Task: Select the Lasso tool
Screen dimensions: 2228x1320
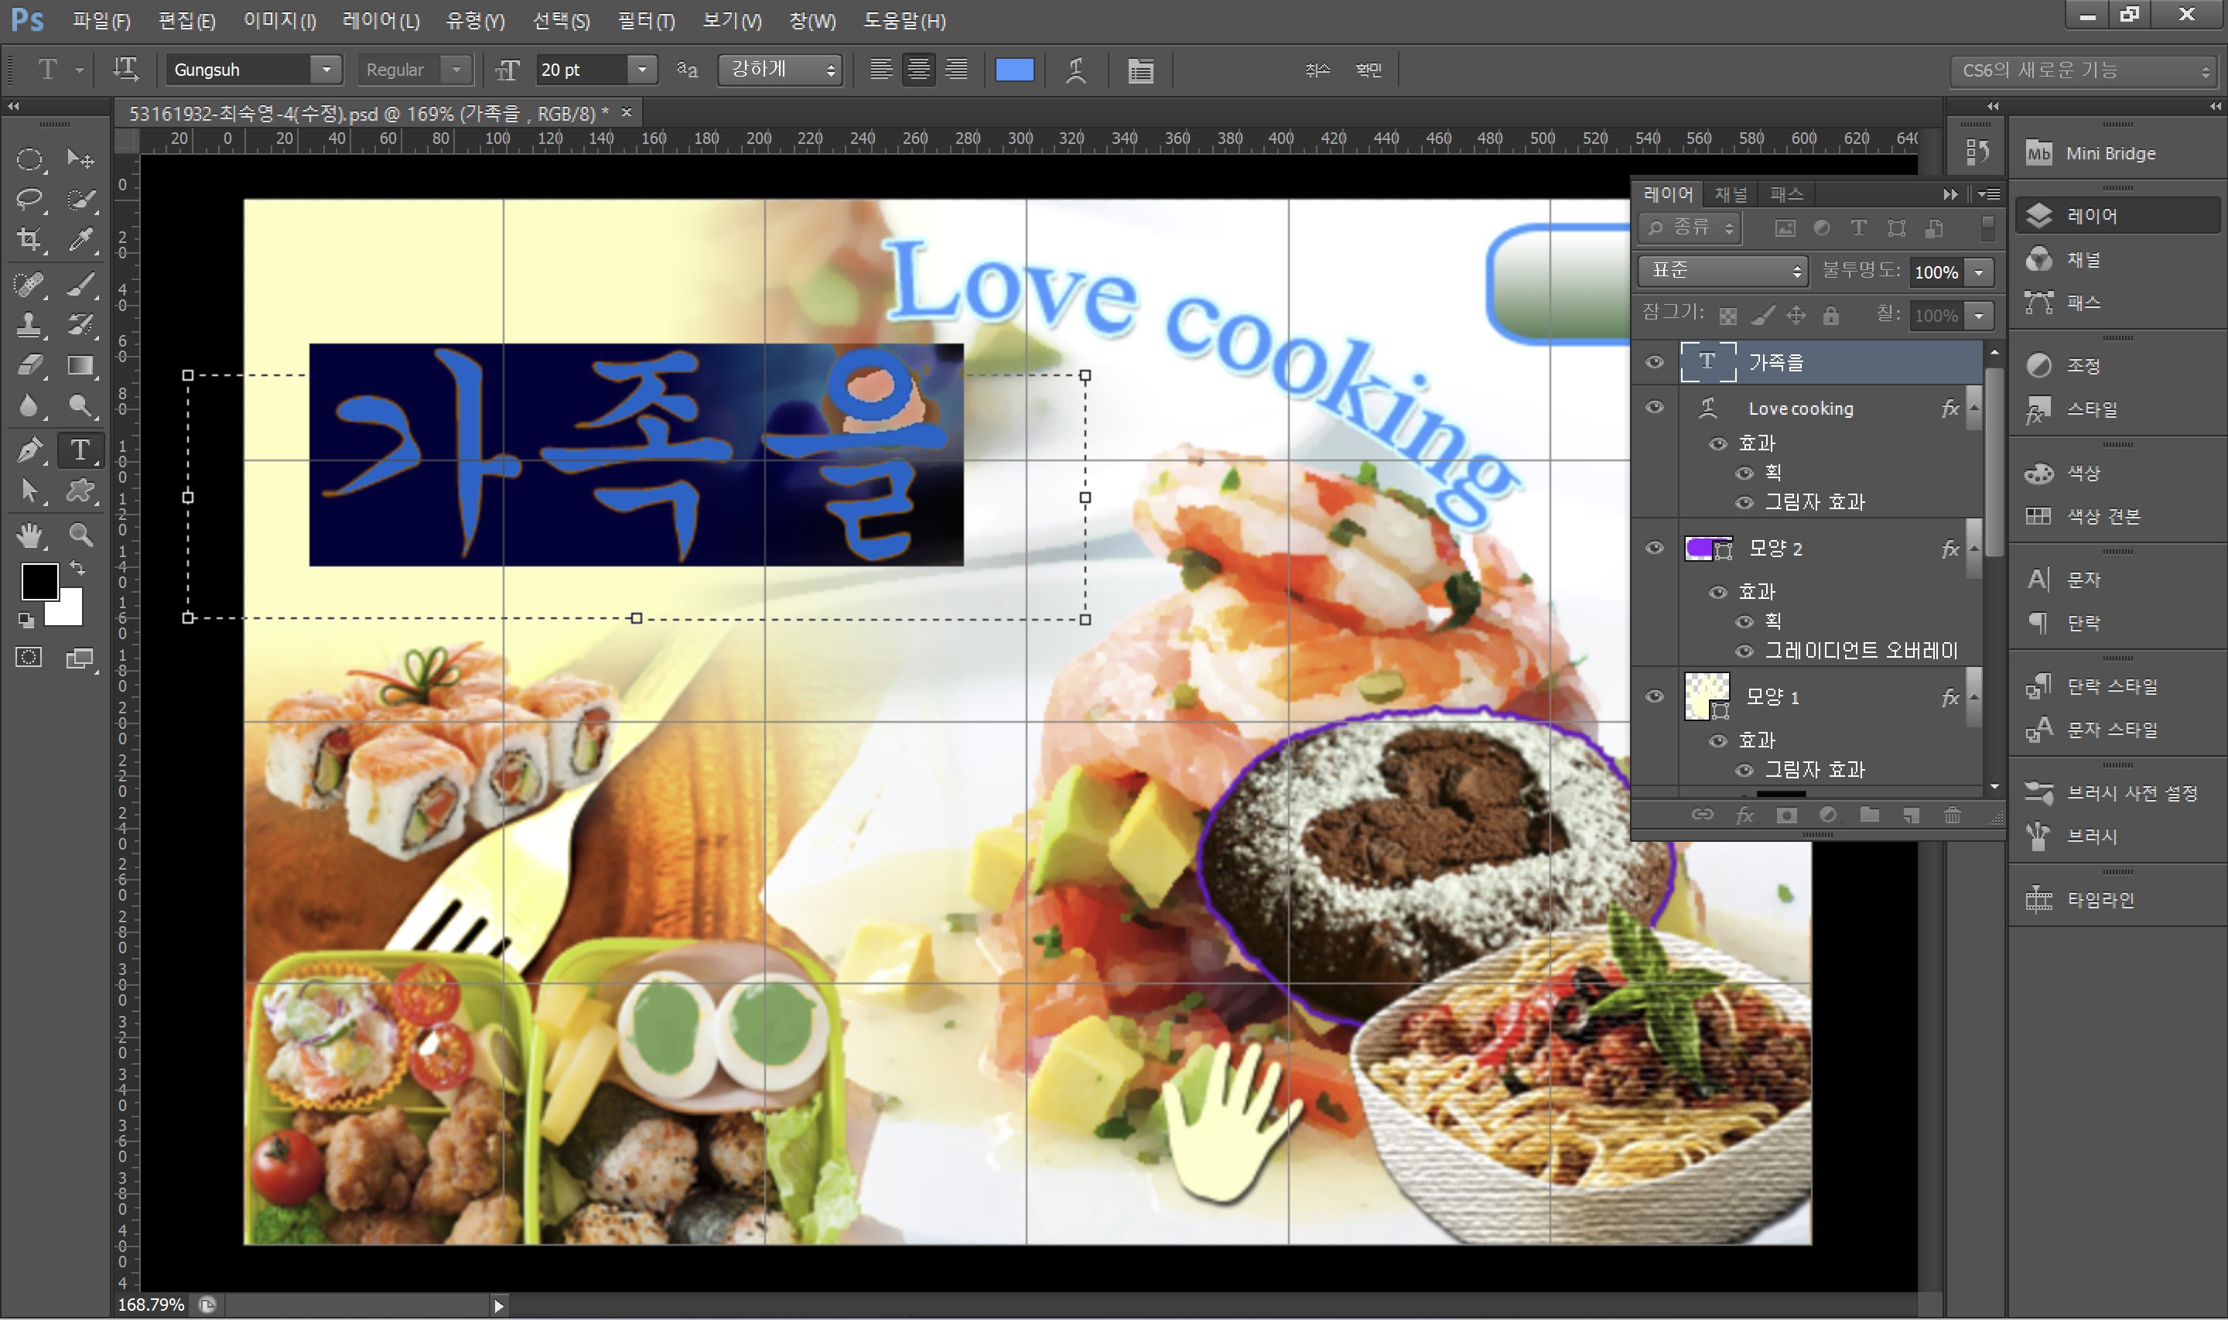Action: tap(29, 198)
